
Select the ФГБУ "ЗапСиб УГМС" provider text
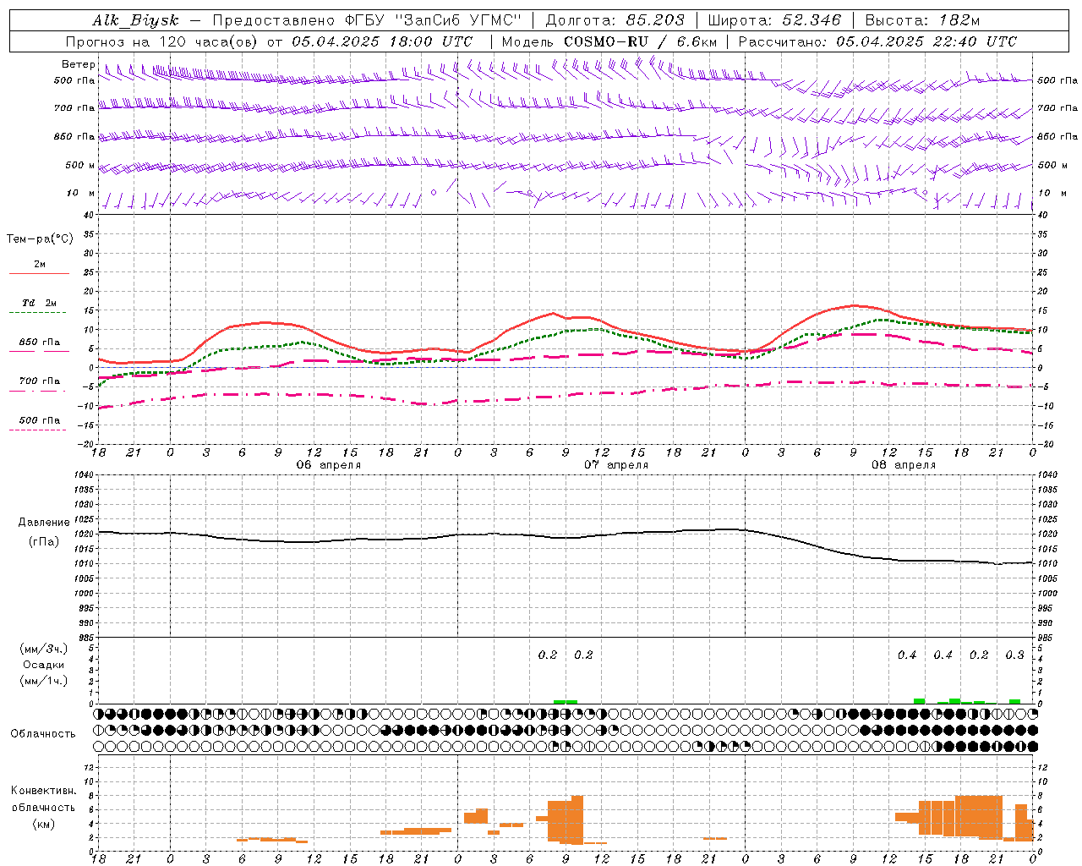432,20
